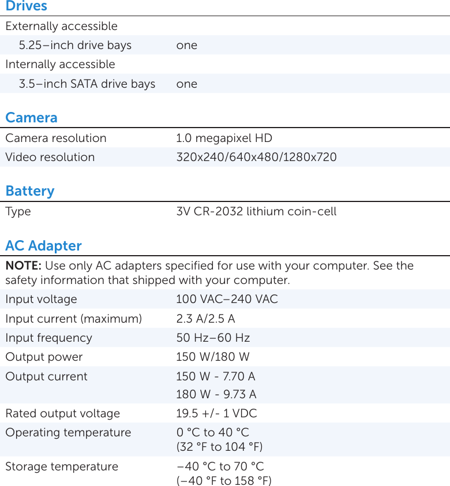450x486 pixels.
Task: Click the Battery section heading
Action: [30, 191]
